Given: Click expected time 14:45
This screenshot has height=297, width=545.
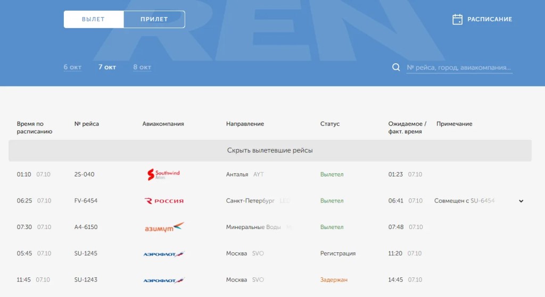Looking at the screenshot, I should pyautogui.click(x=395, y=279).
